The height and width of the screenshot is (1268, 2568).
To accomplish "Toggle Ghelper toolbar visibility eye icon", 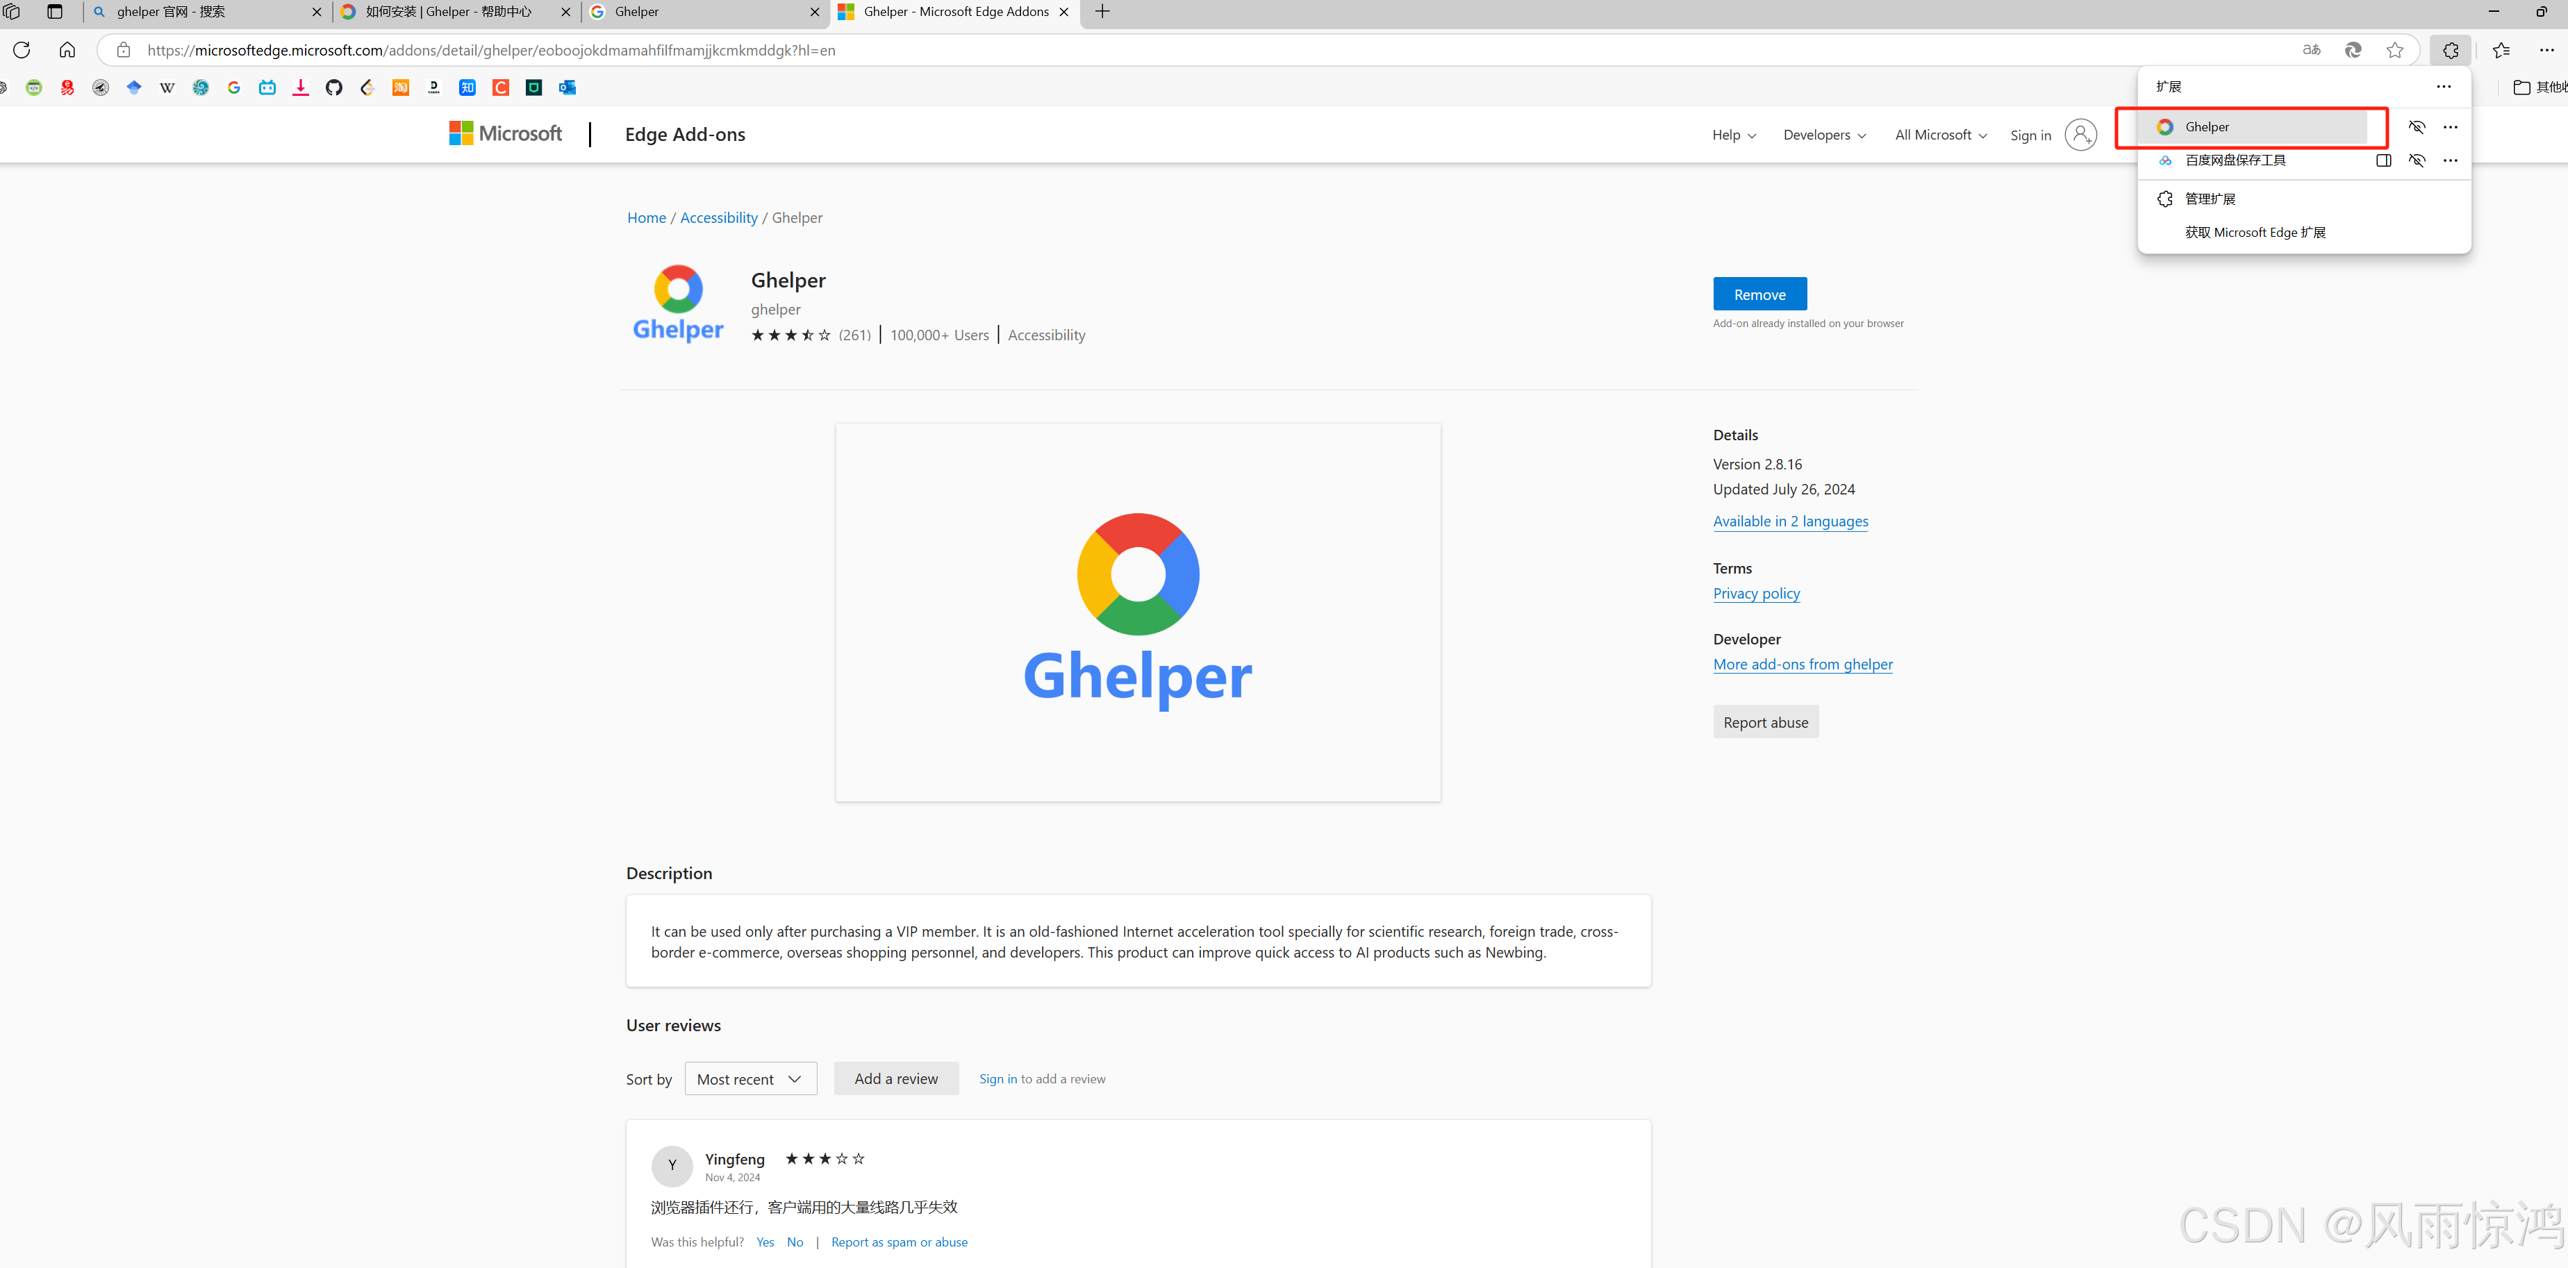I will click(2417, 126).
